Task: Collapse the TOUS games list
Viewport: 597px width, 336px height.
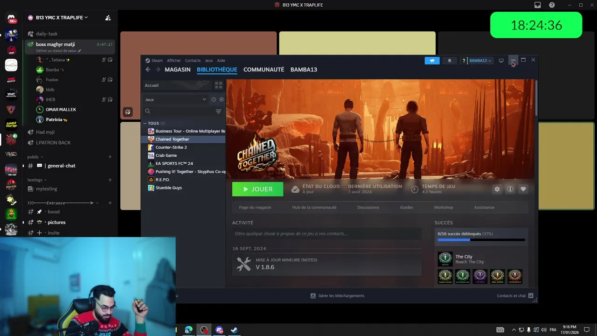Action: coord(145,123)
